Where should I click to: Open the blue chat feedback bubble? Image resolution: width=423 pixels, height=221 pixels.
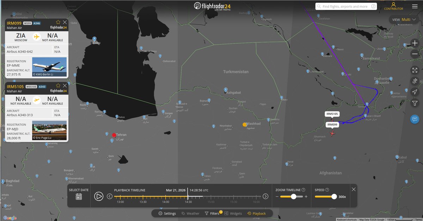click(x=415, y=119)
